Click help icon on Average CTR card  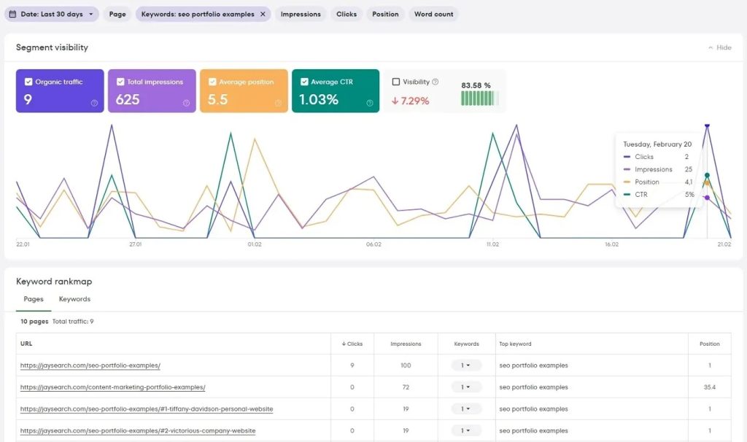click(x=370, y=103)
